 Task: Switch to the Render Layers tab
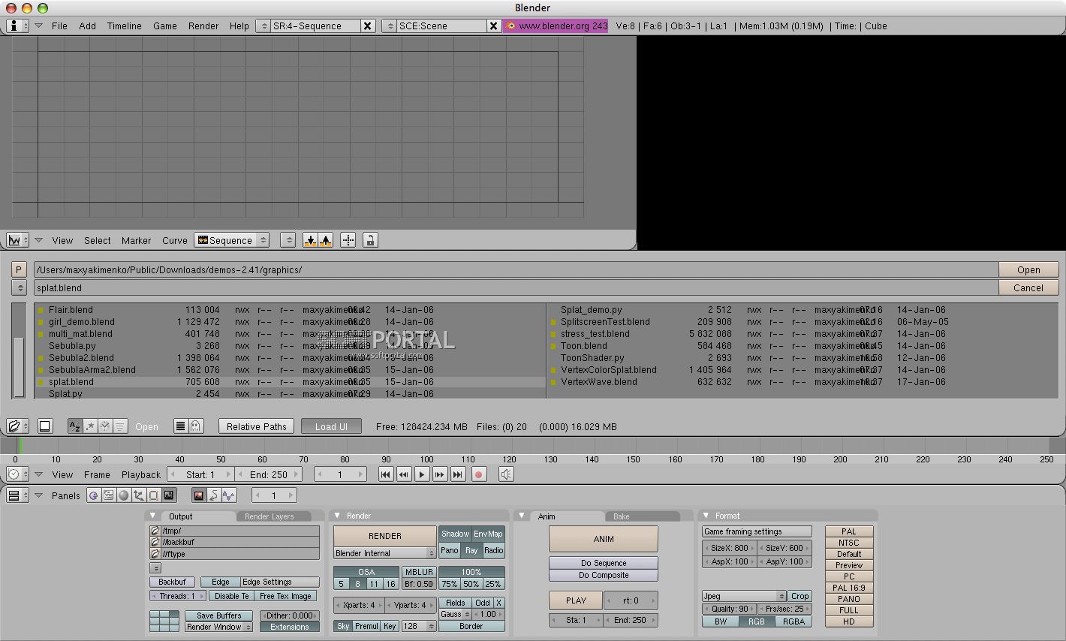pyautogui.click(x=269, y=516)
